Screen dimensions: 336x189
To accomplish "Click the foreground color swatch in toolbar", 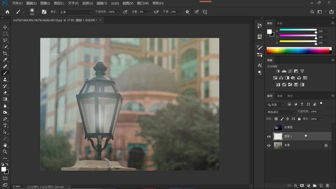I will pyautogui.click(x=4, y=169).
